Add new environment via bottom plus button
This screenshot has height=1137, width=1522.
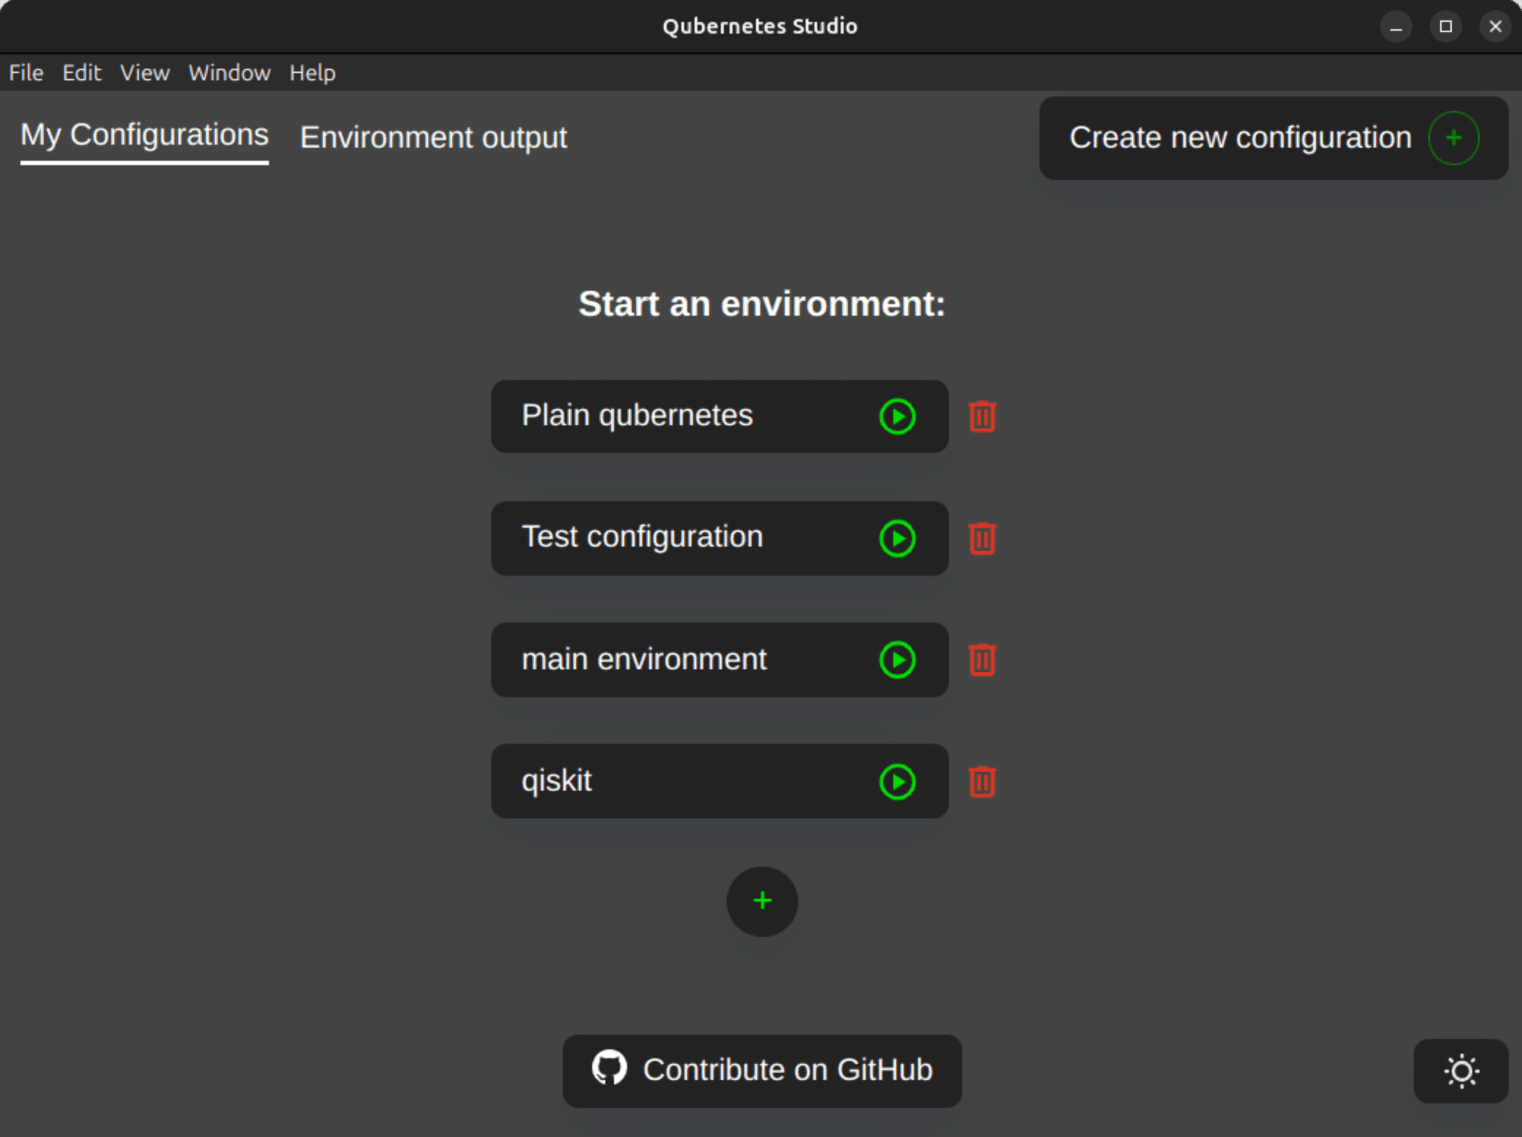(762, 900)
